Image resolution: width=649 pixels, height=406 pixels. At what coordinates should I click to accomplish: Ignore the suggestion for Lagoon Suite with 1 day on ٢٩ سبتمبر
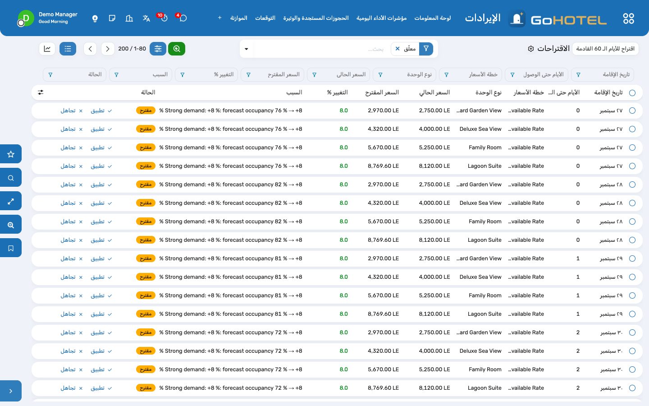71,314
